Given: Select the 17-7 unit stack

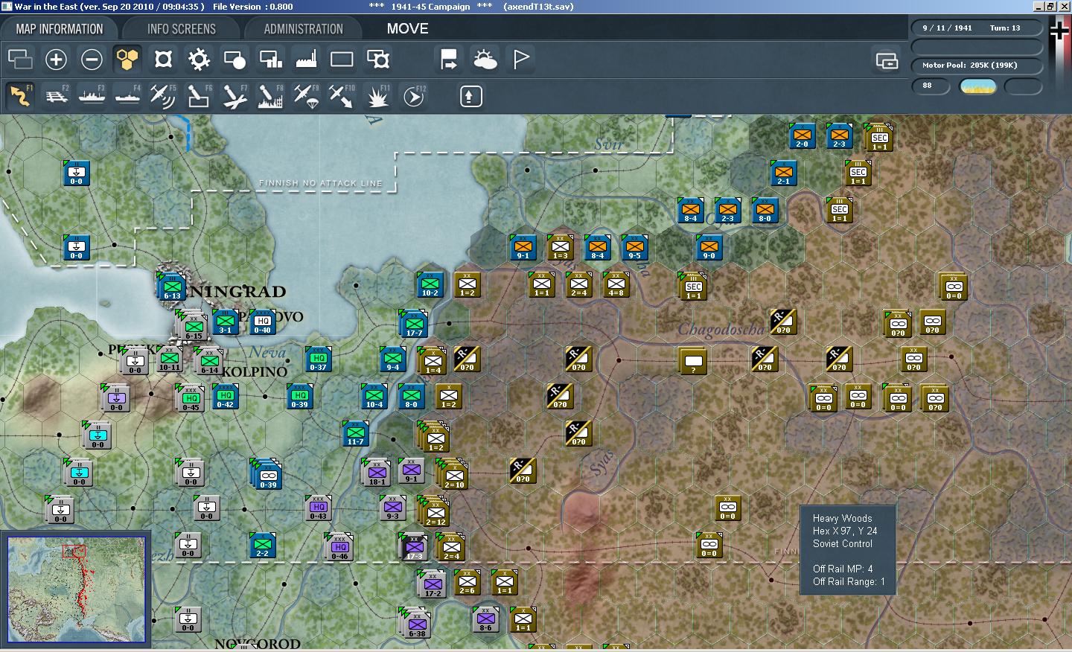Looking at the screenshot, I should [414, 324].
